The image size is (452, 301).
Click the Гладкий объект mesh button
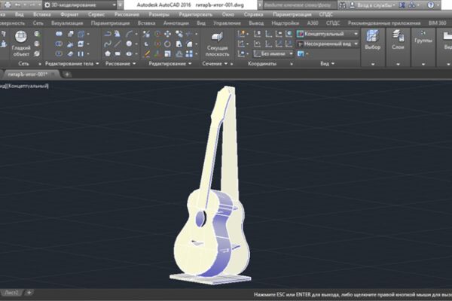pos(21,43)
